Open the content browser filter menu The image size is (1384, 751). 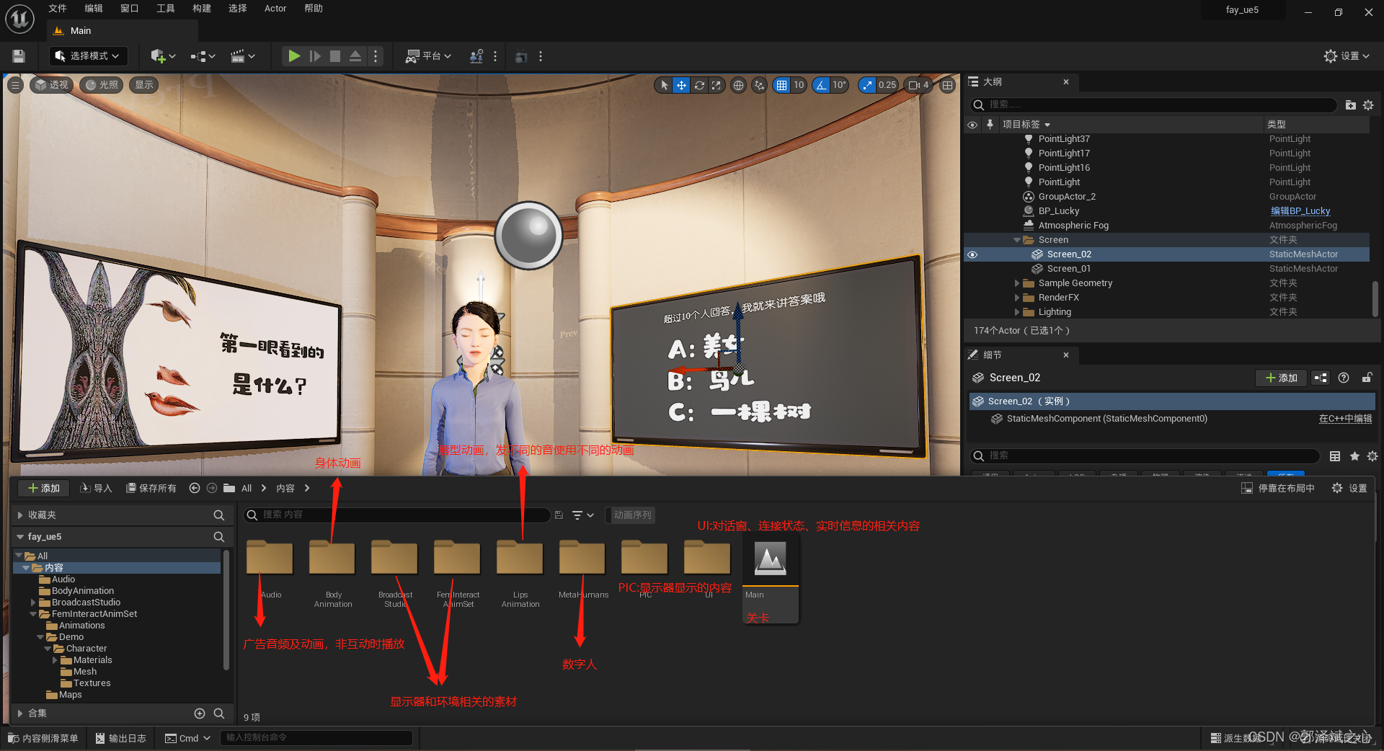click(x=582, y=515)
